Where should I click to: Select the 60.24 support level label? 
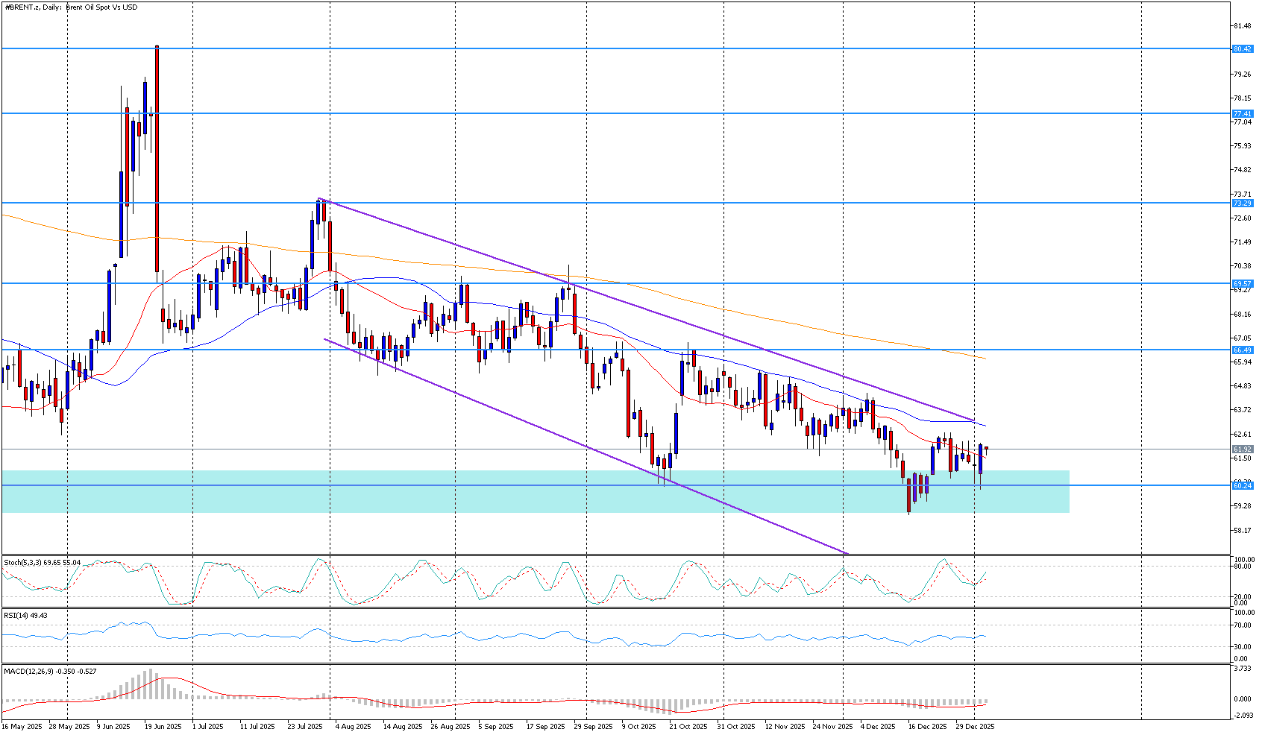[1242, 486]
